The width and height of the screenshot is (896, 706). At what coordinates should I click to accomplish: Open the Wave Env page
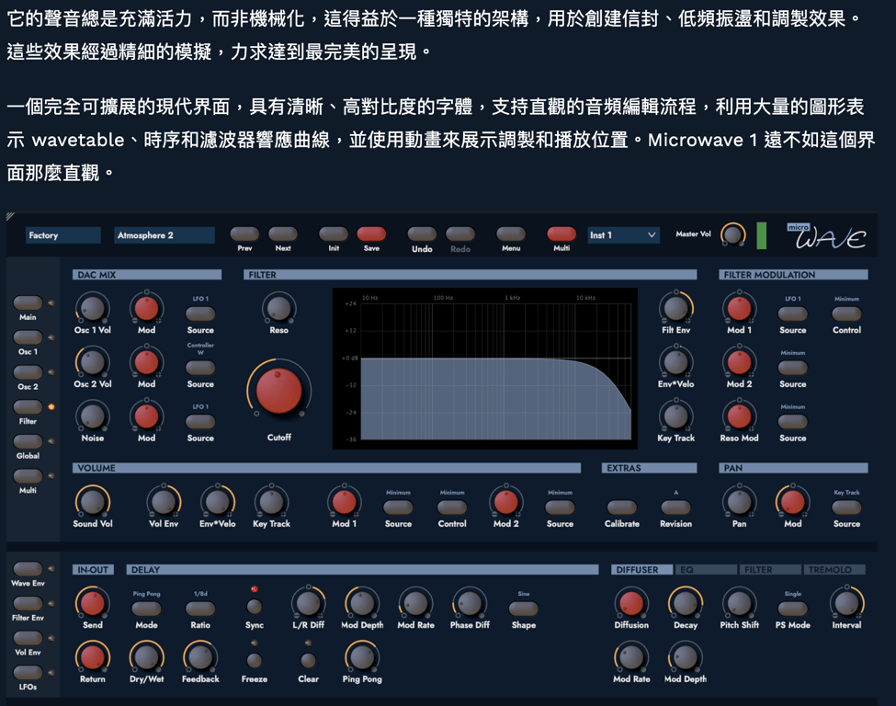click(28, 569)
